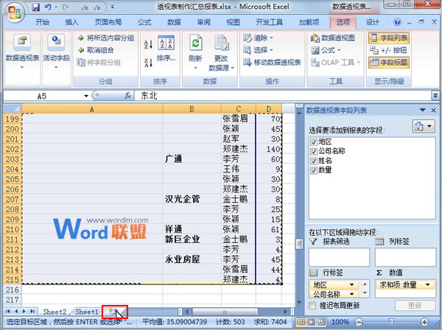The height and width of the screenshot is (330, 442).
Task: Click 取消组合 (Ungroup)
Action: click(96, 50)
